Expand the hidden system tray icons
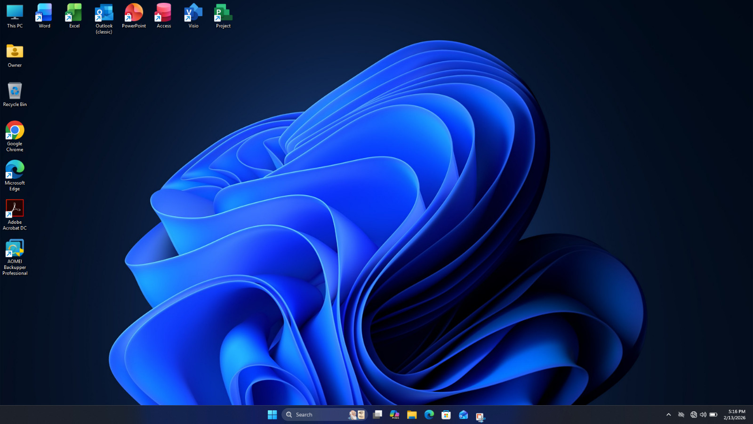Screen dimensions: 753x424 pyautogui.click(x=668, y=415)
